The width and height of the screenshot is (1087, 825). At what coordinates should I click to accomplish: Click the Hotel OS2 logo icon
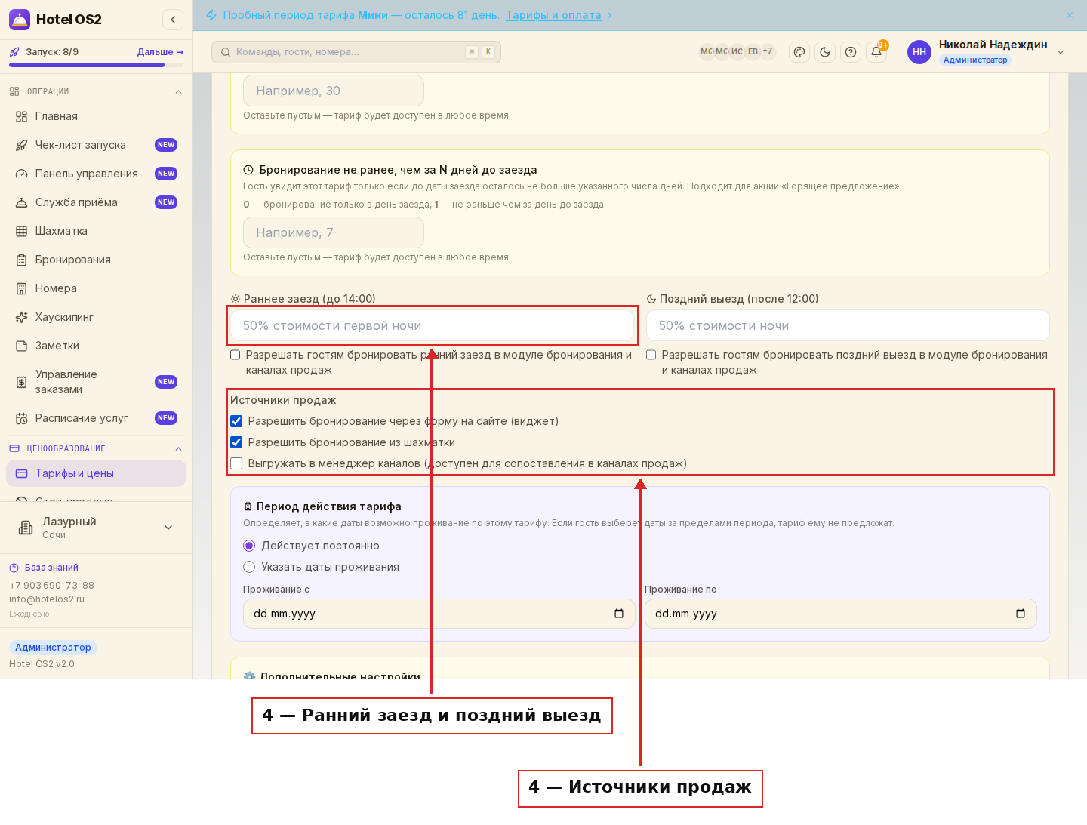point(20,20)
